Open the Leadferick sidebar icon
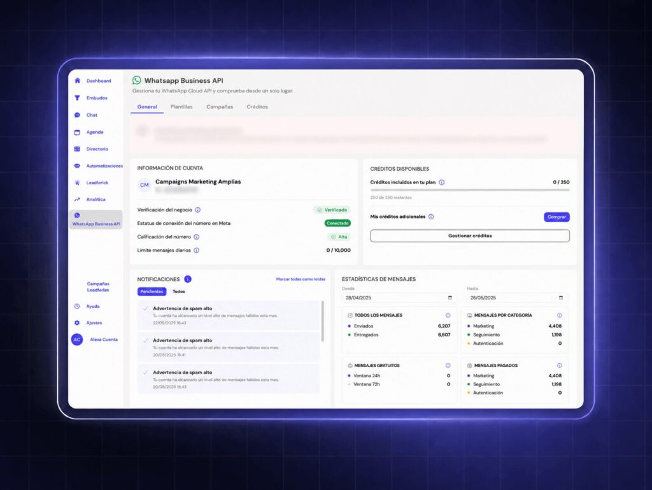652x490 pixels. pyautogui.click(x=77, y=183)
